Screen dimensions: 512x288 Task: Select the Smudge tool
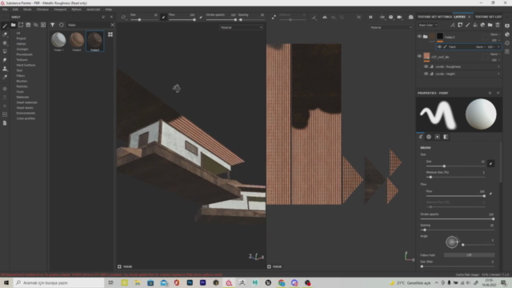[5, 60]
